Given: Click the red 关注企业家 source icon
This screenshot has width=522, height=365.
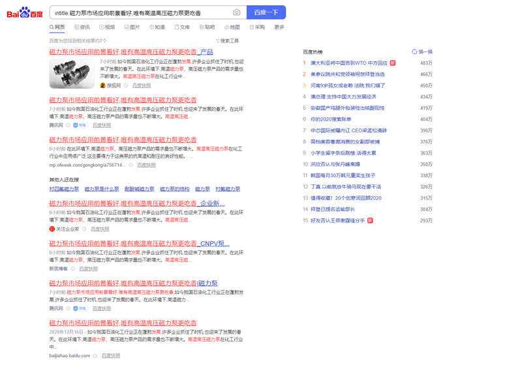Looking at the screenshot, I should point(52,229).
